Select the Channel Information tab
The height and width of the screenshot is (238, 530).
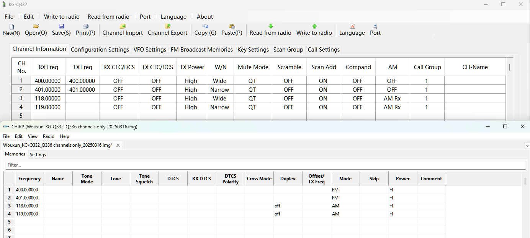[x=39, y=49]
